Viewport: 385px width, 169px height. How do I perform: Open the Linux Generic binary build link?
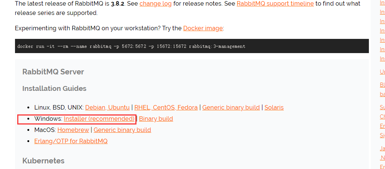(x=231, y=108)
